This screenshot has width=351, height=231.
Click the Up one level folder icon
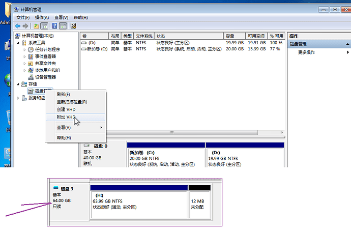(37, 26)
